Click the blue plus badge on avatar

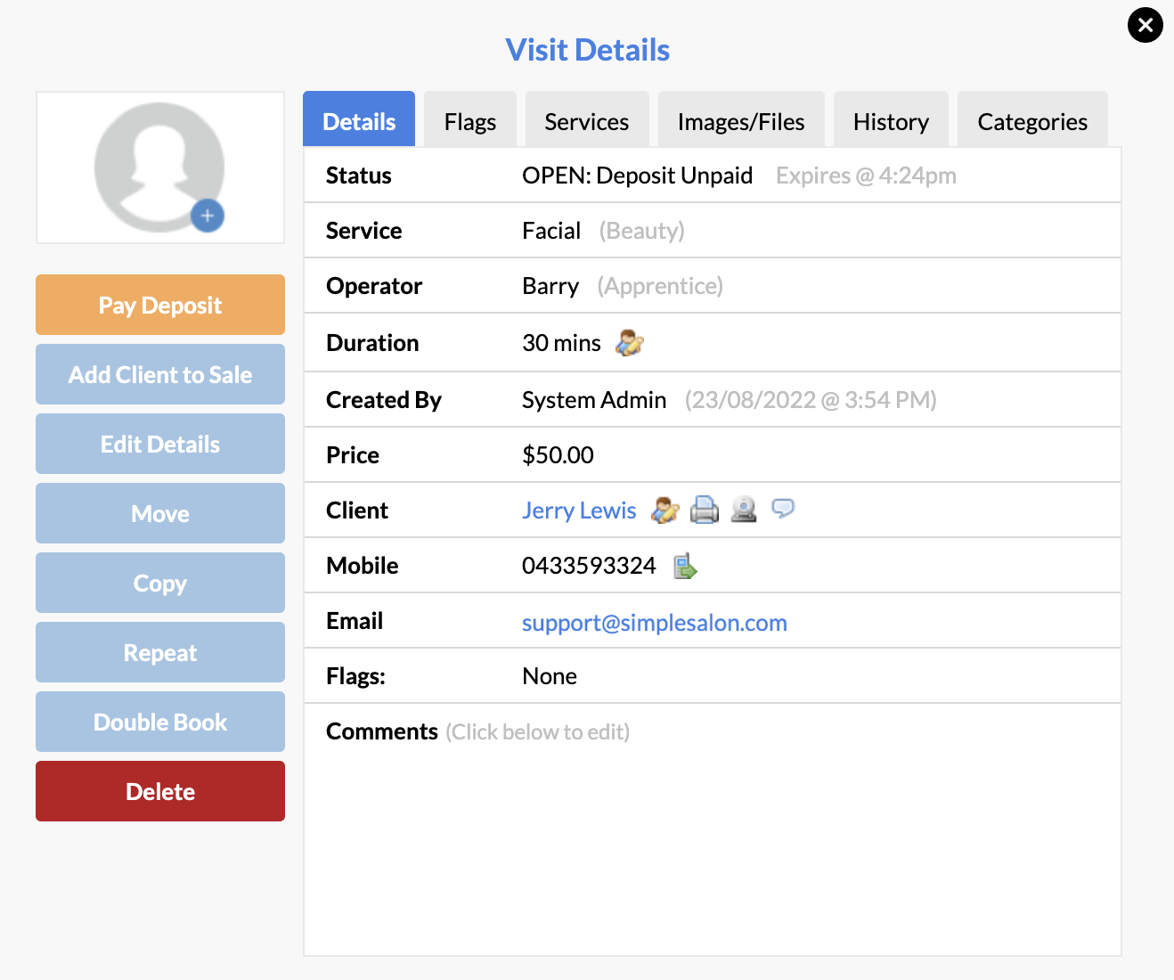(x=208, y=216)
